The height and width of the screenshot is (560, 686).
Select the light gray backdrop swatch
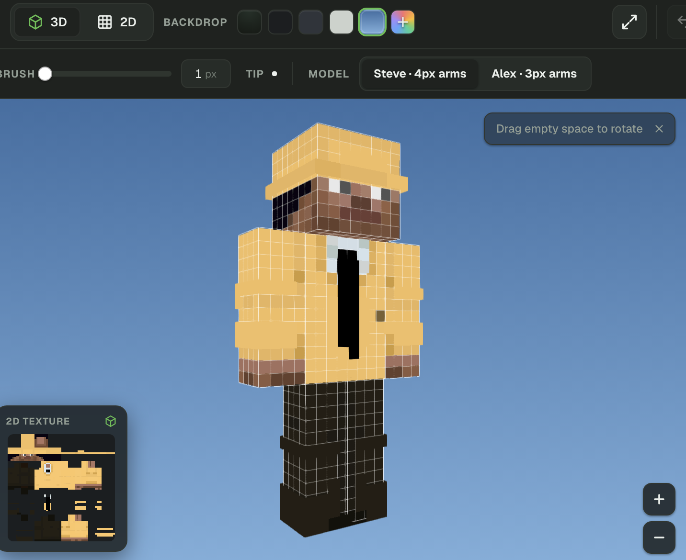pyautogui.click(x=342, y=22)
